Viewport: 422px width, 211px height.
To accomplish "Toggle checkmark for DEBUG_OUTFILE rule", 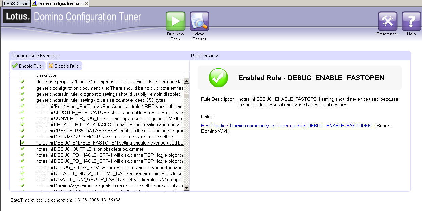I will tap(23, 149).
